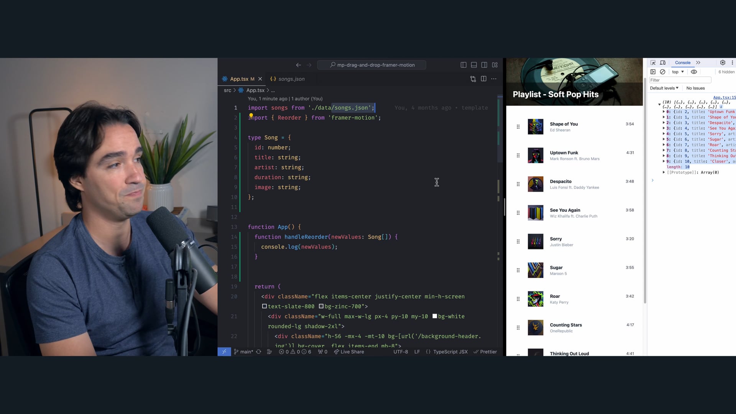Open the top context dropdown
736x414 pixels.
[678, 72]
